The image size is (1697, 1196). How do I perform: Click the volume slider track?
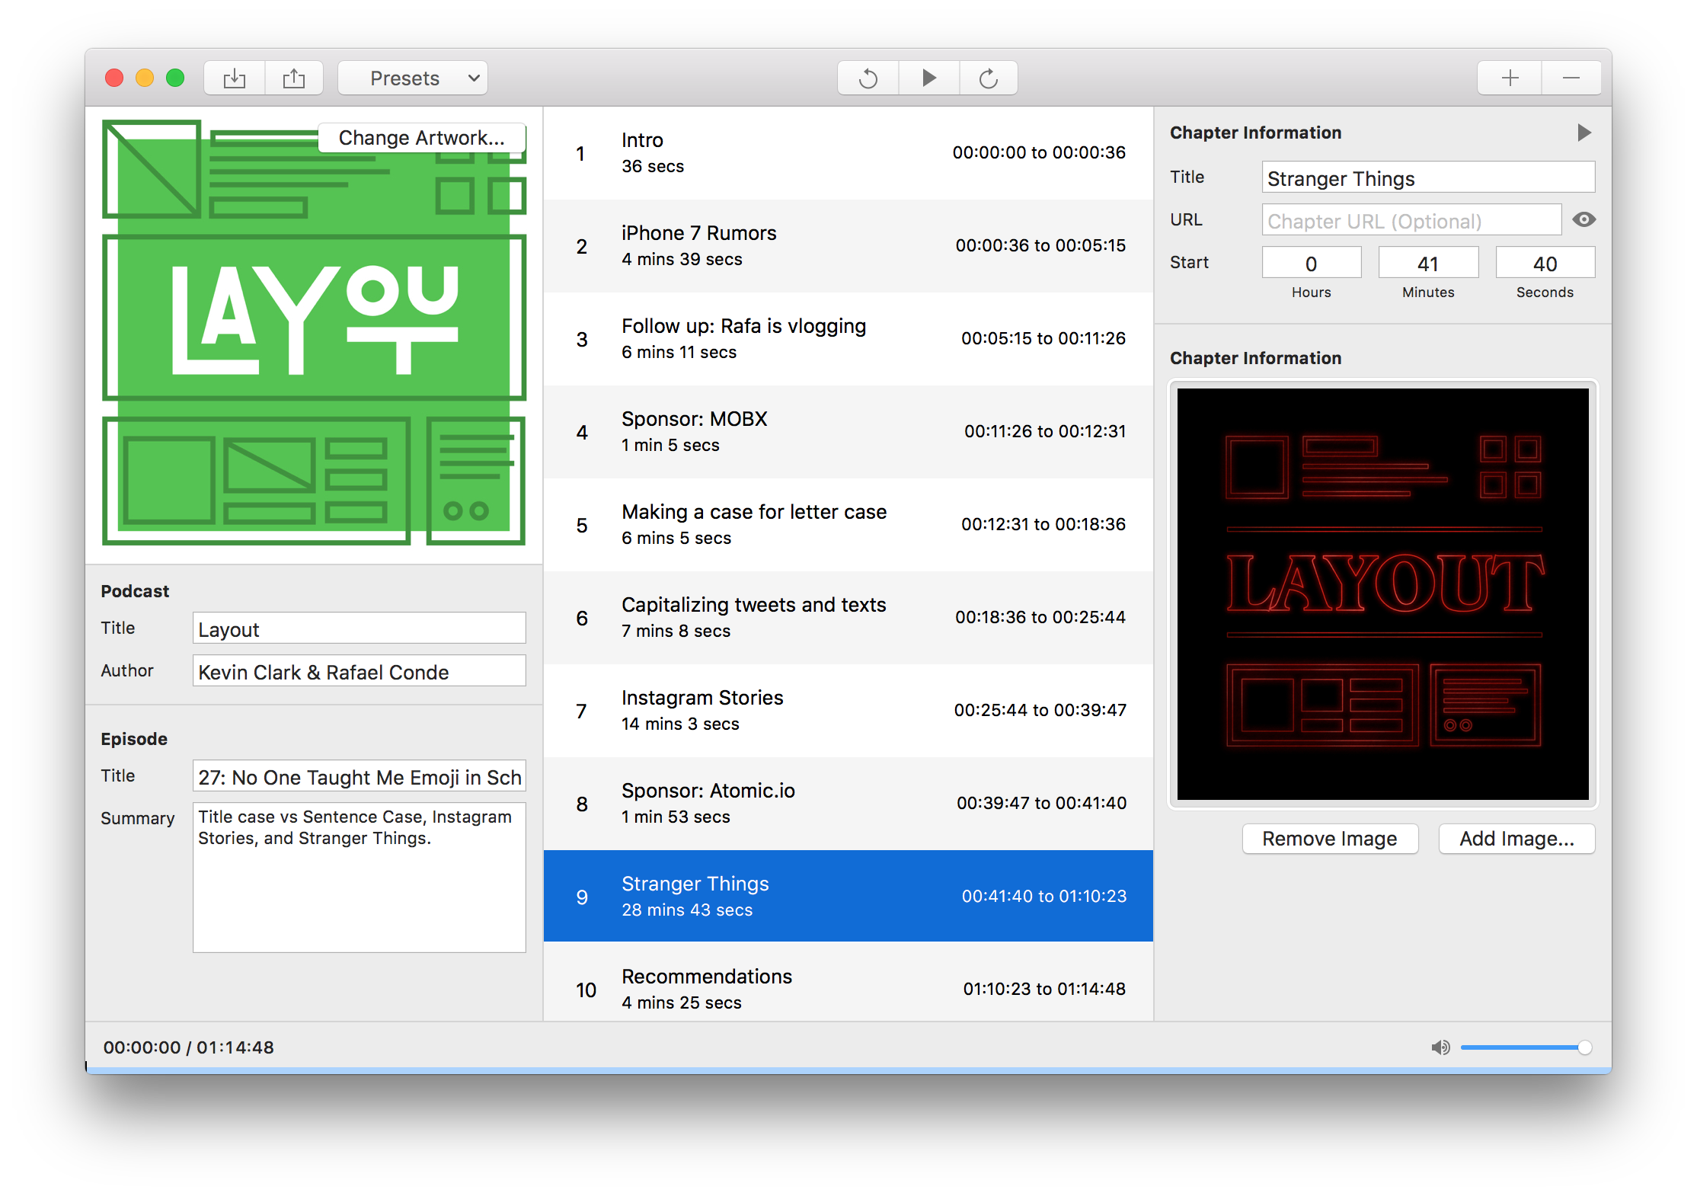point(1520,1047)
